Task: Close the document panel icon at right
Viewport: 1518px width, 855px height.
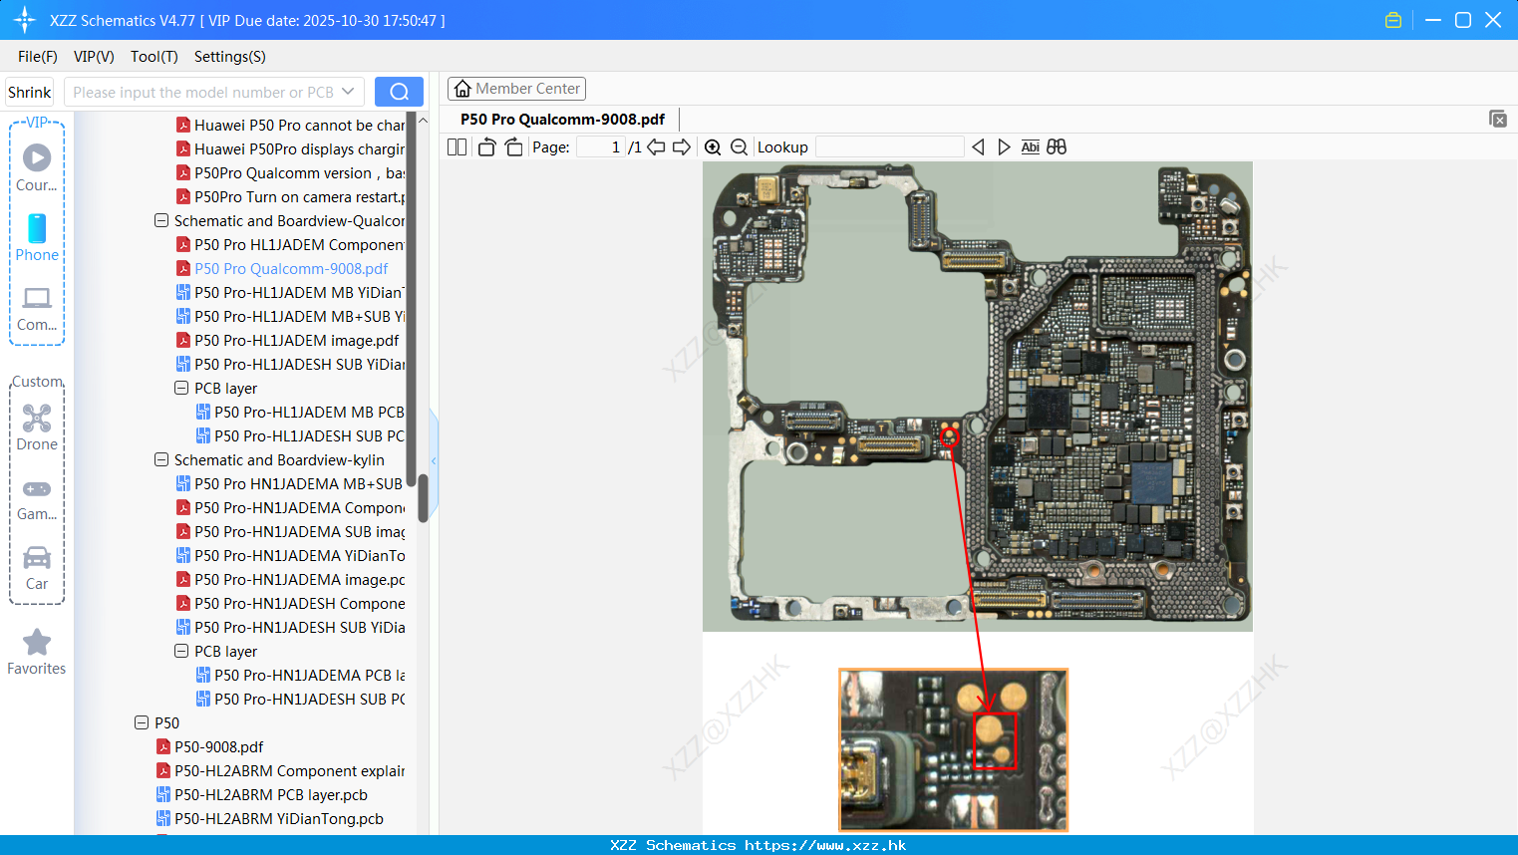Action: point(1497,119)
